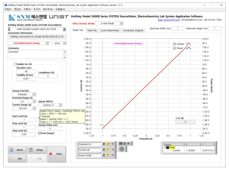Screen dimensions: 229x169
Task: Open the smua channel dropdown
Action: 65,43
